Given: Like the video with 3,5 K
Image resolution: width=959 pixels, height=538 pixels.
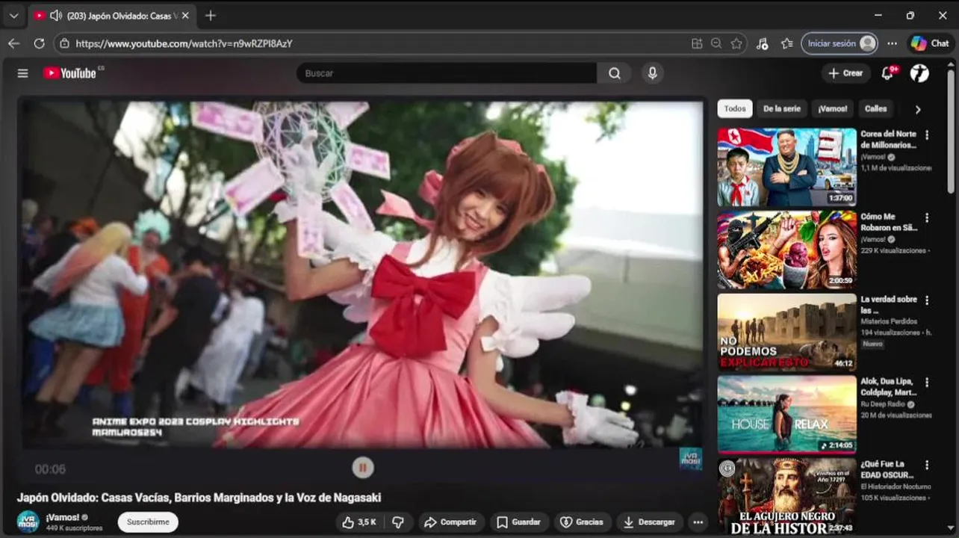Looking at the screenshot, I should coord(359,522).
